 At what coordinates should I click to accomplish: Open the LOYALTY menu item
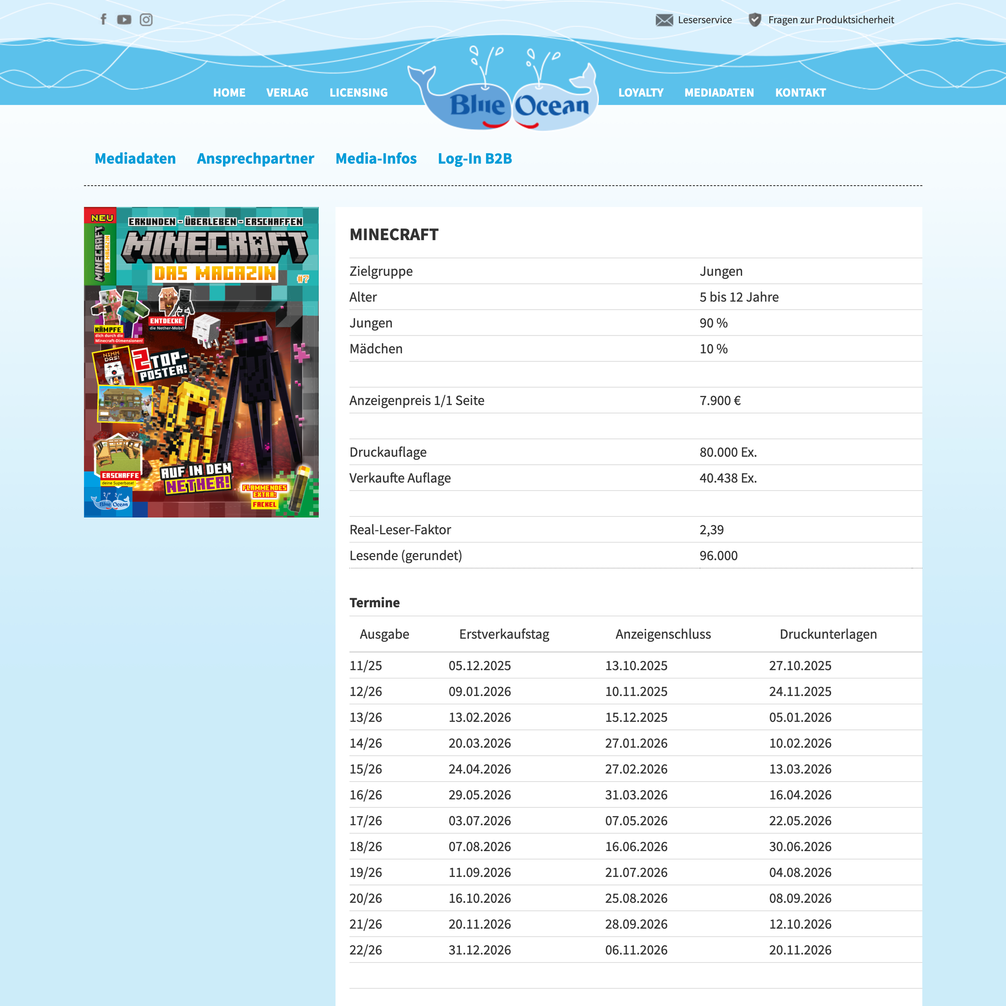coord(641,93)
